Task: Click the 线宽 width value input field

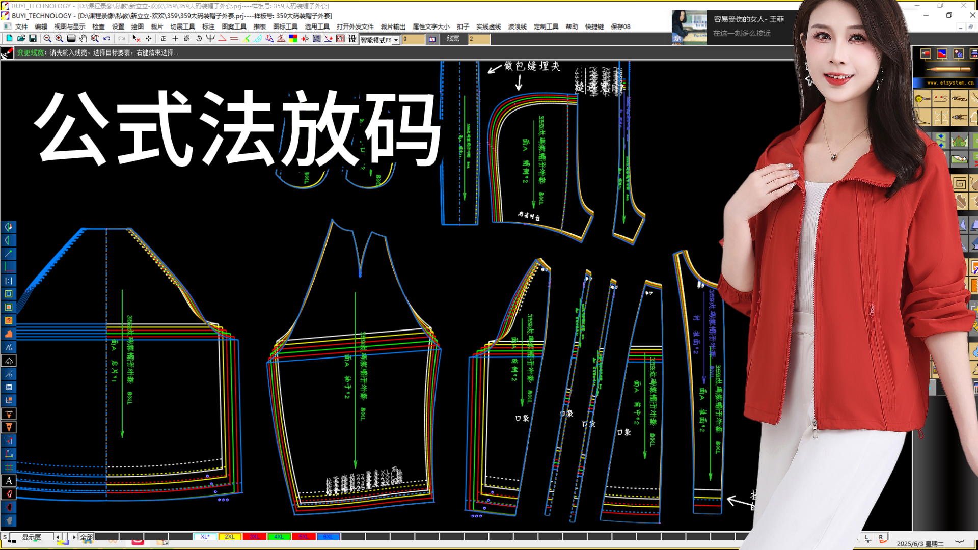Action: click(x=479, y=39)
